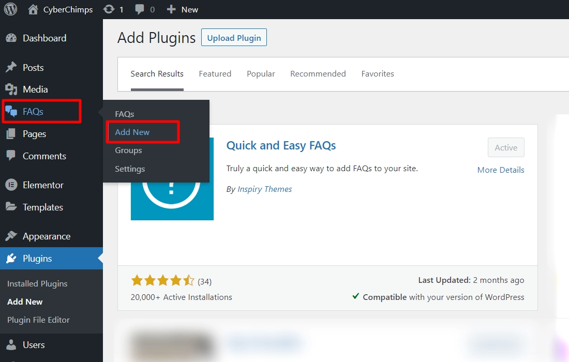Viewport: 569px width, 362px height.
Task: Open the Quick and Easy FAQs title link
Action: tap(281, 145)
